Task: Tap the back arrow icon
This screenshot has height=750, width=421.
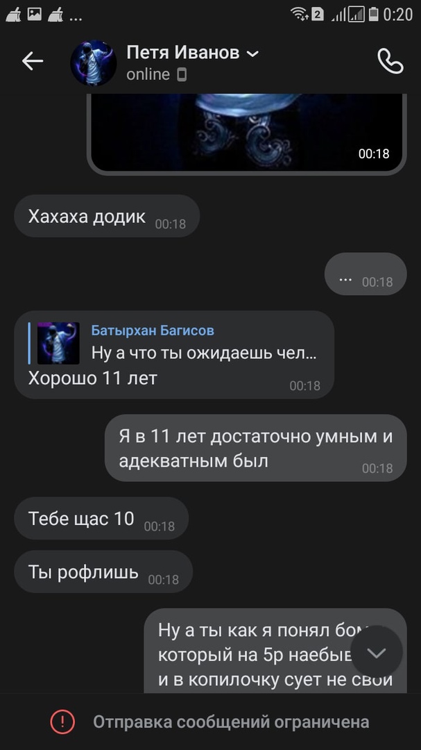Action: click(33, 62)
